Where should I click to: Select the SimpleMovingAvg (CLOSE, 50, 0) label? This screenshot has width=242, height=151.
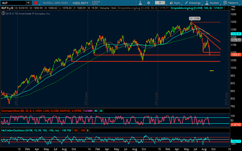click(x=138, y=8)
